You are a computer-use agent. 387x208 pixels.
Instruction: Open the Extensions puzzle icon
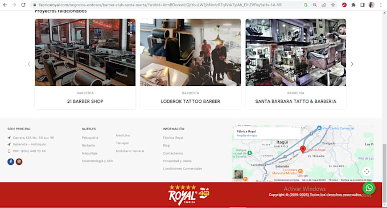(x=353, y=5)
